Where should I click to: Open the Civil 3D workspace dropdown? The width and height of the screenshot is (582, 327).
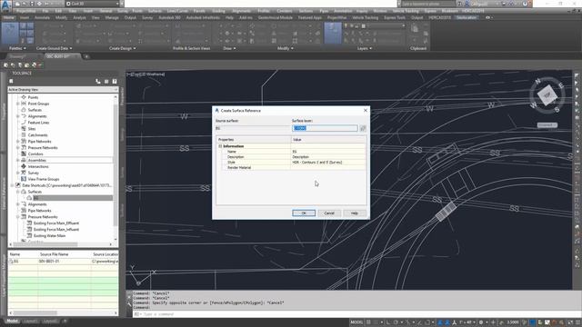pos(93,4)
